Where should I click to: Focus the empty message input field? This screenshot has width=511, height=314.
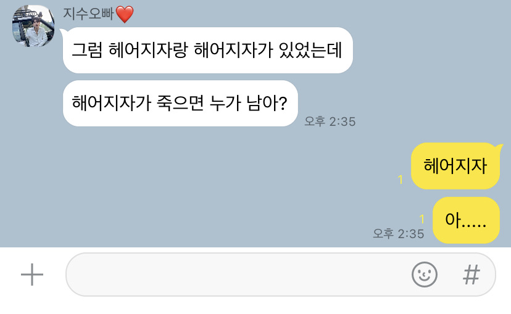tap(238, 275)
